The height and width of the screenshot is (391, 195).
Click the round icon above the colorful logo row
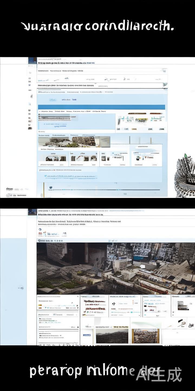click(x=40, y=229)
